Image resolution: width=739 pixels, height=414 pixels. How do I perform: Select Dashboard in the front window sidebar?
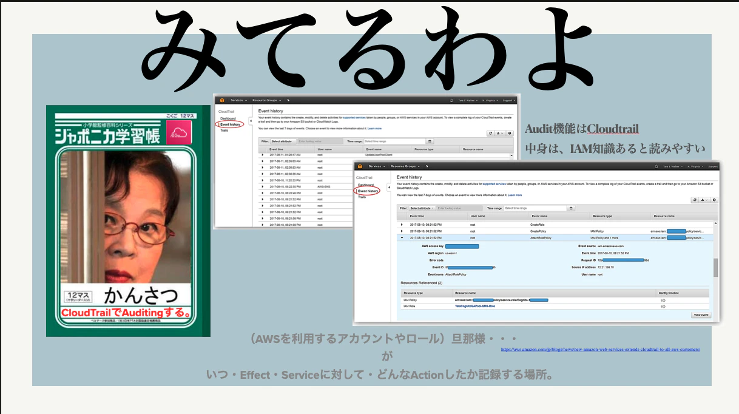[366, 185]
